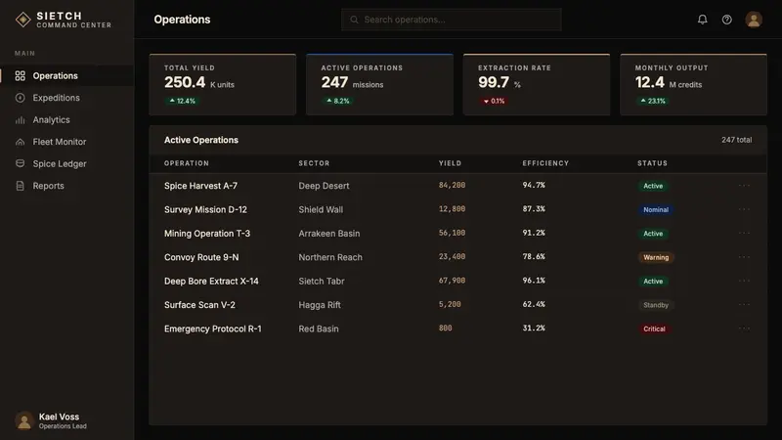Select the Emergency Protocol R-1 operation name
Image resolution: width=782 pixels, height=440 pixels.
pyautogui.click(x=212, y=329)
